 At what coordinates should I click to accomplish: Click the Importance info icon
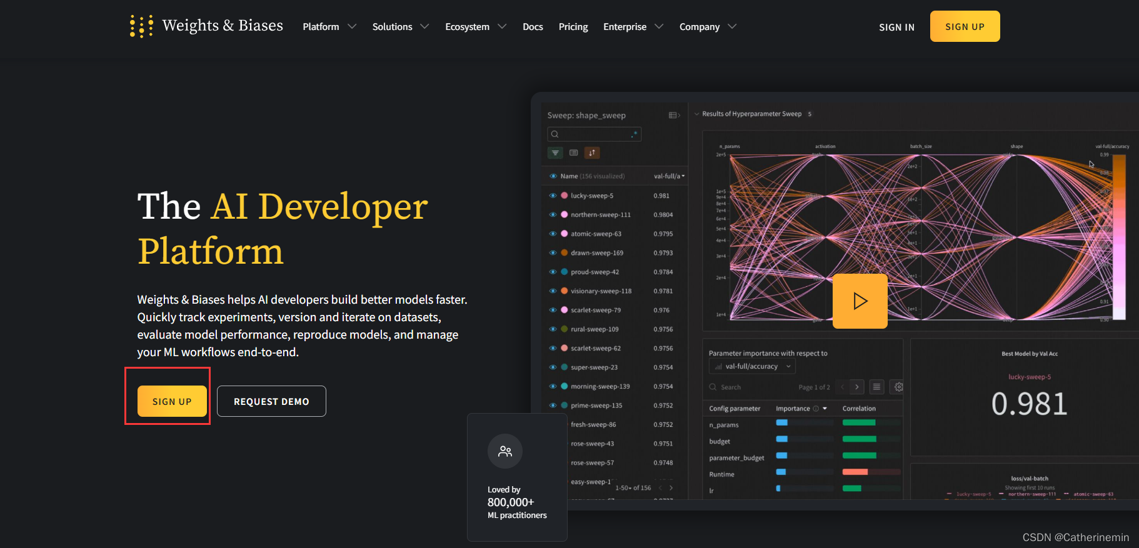click(816, 409)
